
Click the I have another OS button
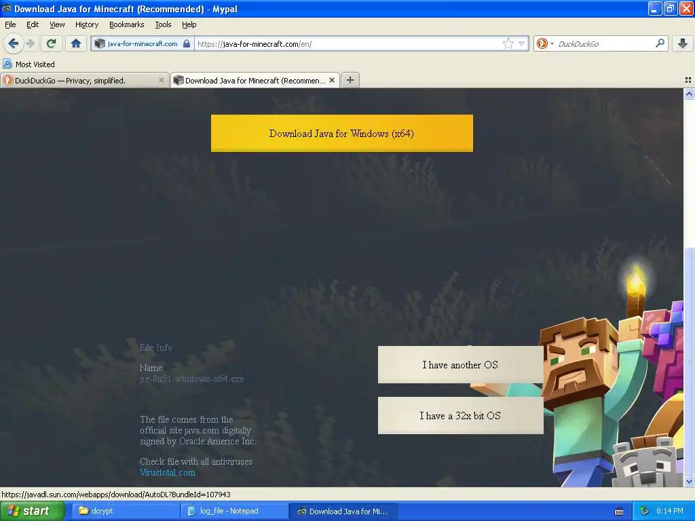pos(461,364)
